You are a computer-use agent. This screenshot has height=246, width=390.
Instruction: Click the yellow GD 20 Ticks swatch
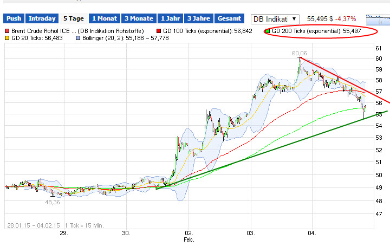[7, 38]
